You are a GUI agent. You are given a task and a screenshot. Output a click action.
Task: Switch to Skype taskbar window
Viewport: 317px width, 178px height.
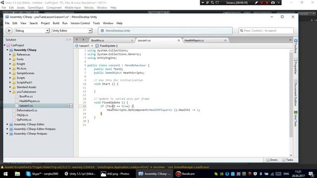[x=42, y=174]
